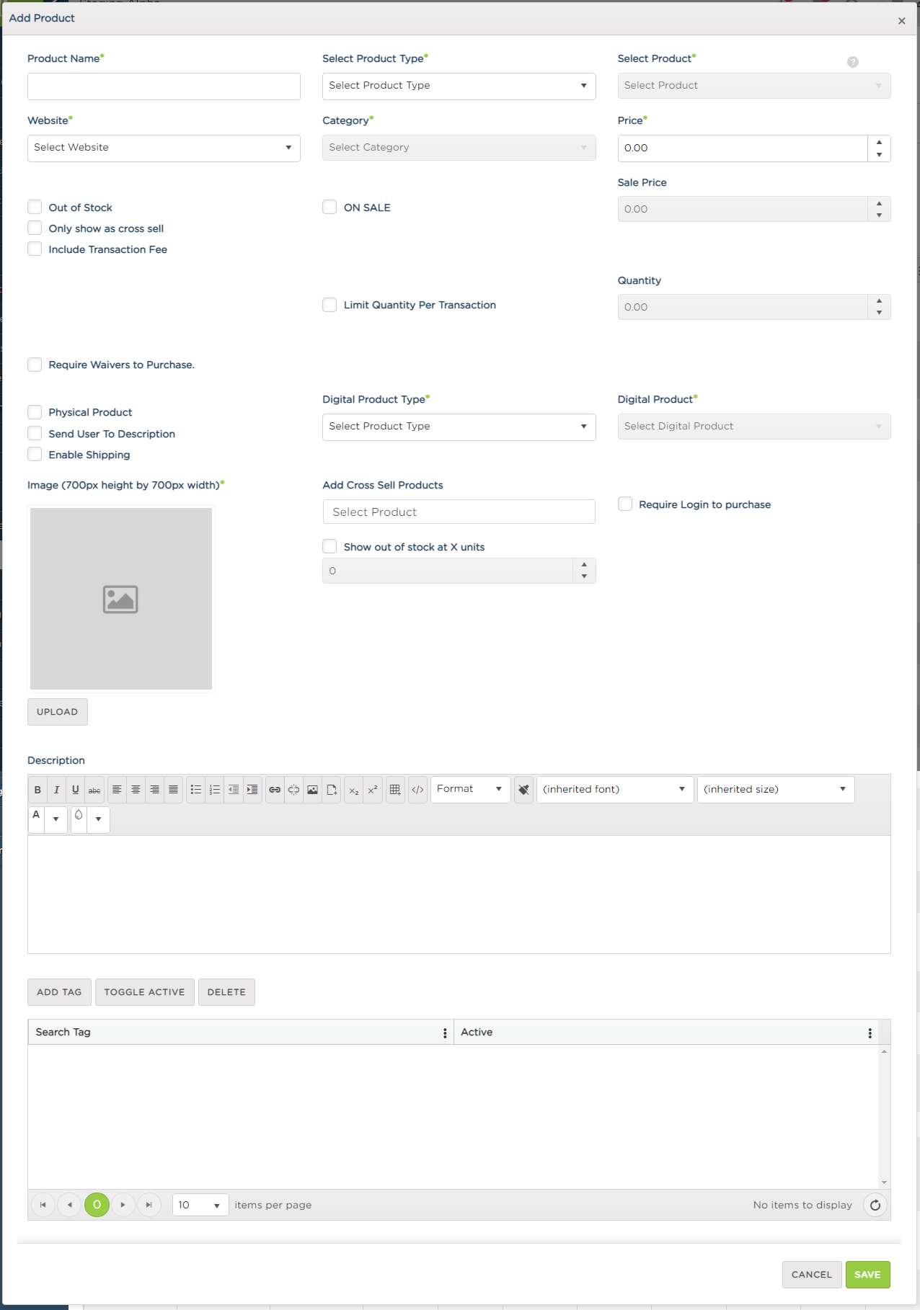Insert unordered bullet list
The height and width of the screenshot is (1310, 920).
pyautogui.click(x=195, y=790)
